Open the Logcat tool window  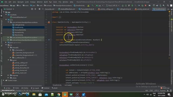coord(35,88)
